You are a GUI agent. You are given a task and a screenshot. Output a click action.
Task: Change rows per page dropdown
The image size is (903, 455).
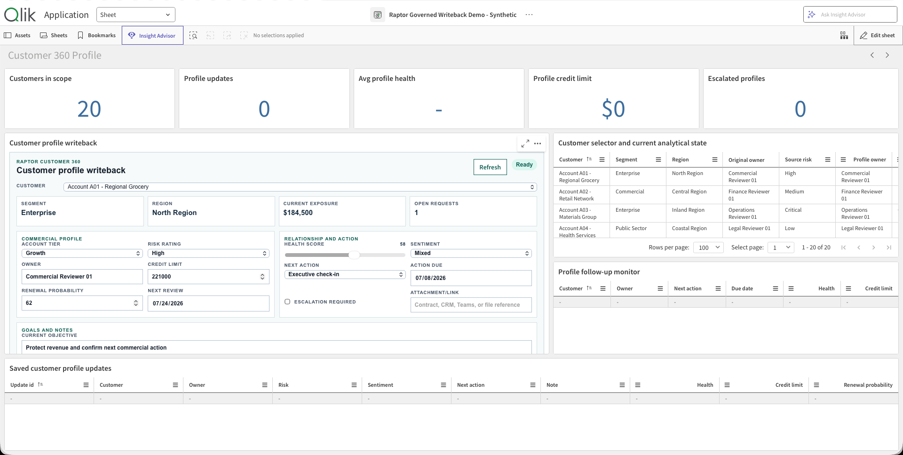(708, 247)
